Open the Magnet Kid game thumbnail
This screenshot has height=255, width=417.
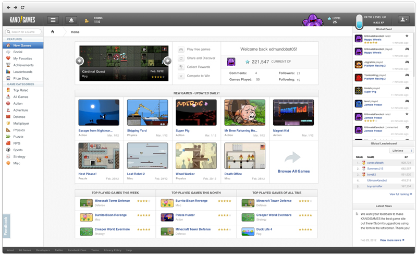pos(293,112)
